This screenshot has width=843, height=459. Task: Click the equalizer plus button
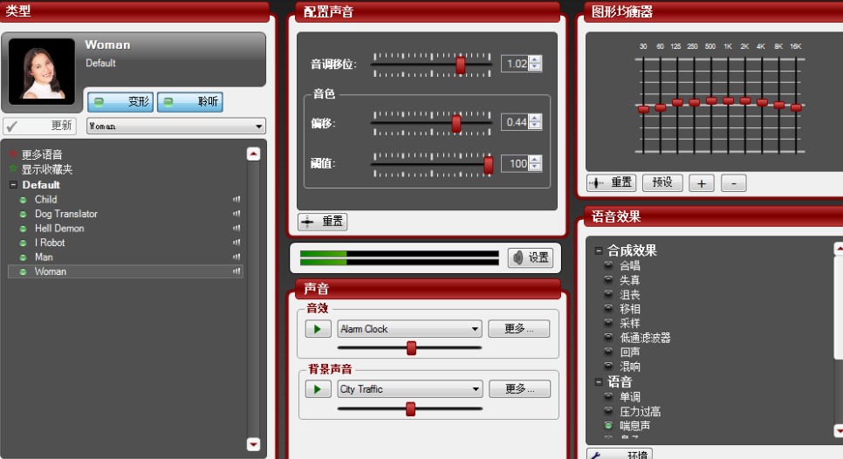(x=702, y=183)
